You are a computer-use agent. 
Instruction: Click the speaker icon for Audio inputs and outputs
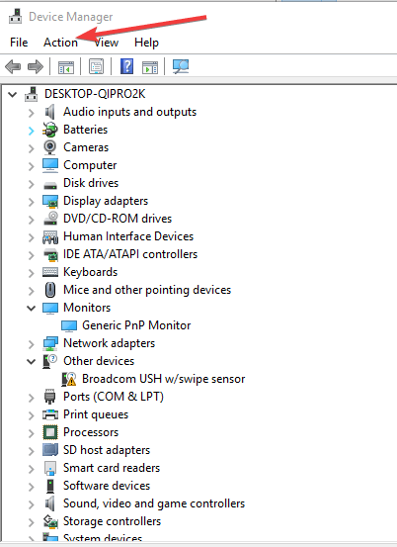(50, 112)
